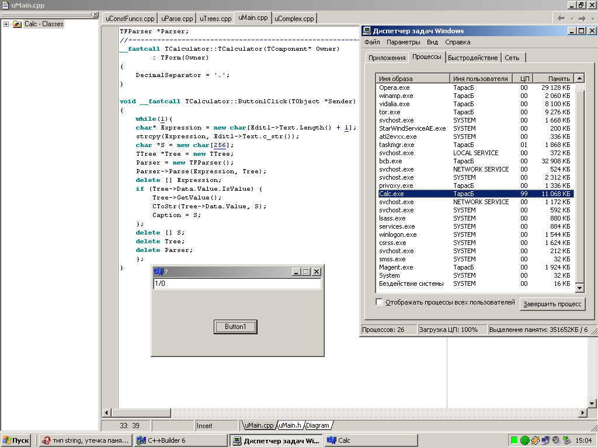Click the text field containing 1/0

click(x=237, y=283)
